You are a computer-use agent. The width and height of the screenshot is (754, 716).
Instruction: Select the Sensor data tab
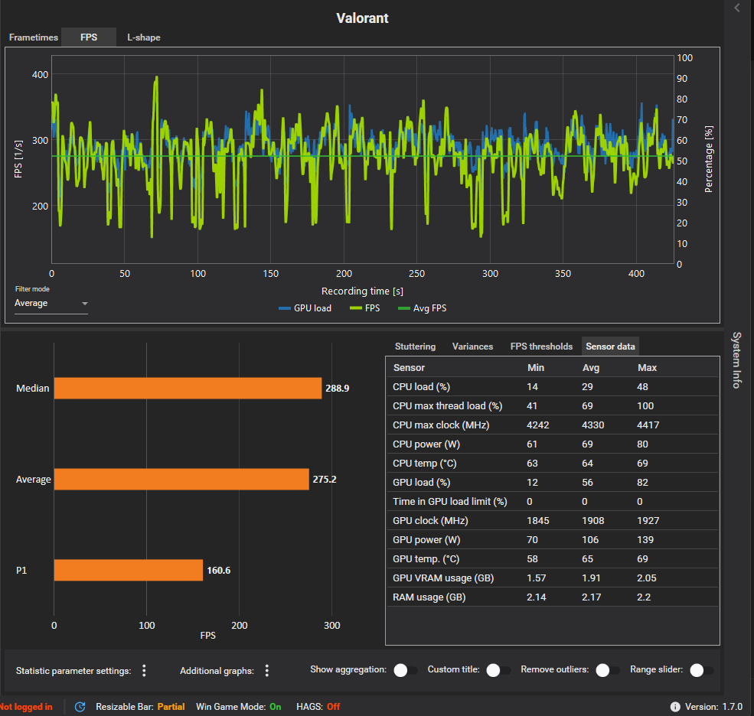pyautogui.click(x=610, y=347)
